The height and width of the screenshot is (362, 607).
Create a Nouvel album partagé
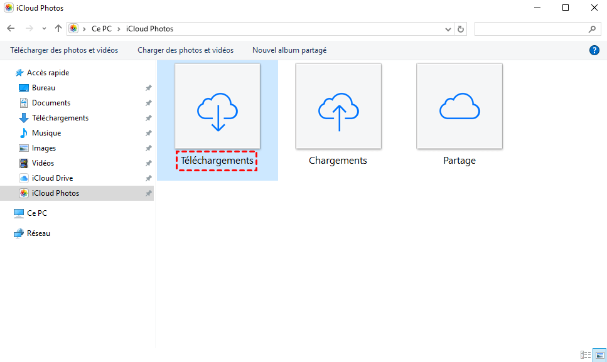[x=289, y=50]
